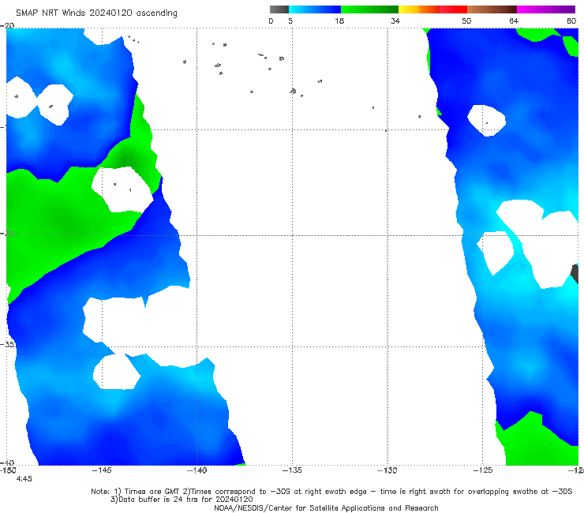Click the latitude label '-35'
Screen dimensions: 584x513
(x=7, y=344)
